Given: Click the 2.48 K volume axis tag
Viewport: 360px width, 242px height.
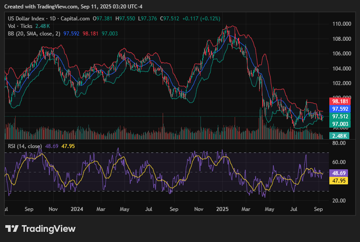Looking at the screenshot, I should 340,136.
